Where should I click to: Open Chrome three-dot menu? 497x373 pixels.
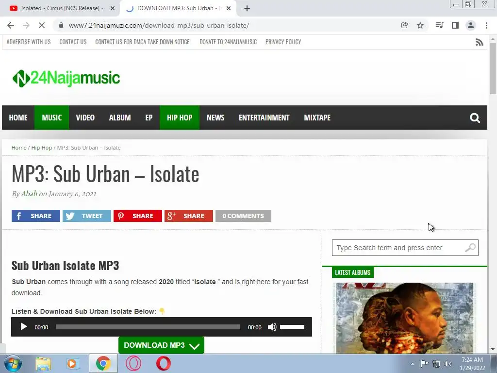[x=486, y=25]
